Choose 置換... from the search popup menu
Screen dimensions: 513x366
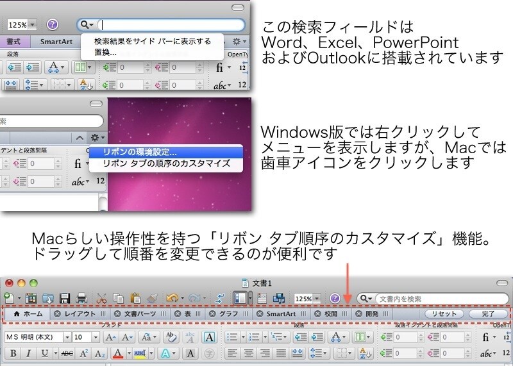tap(106, 52)
